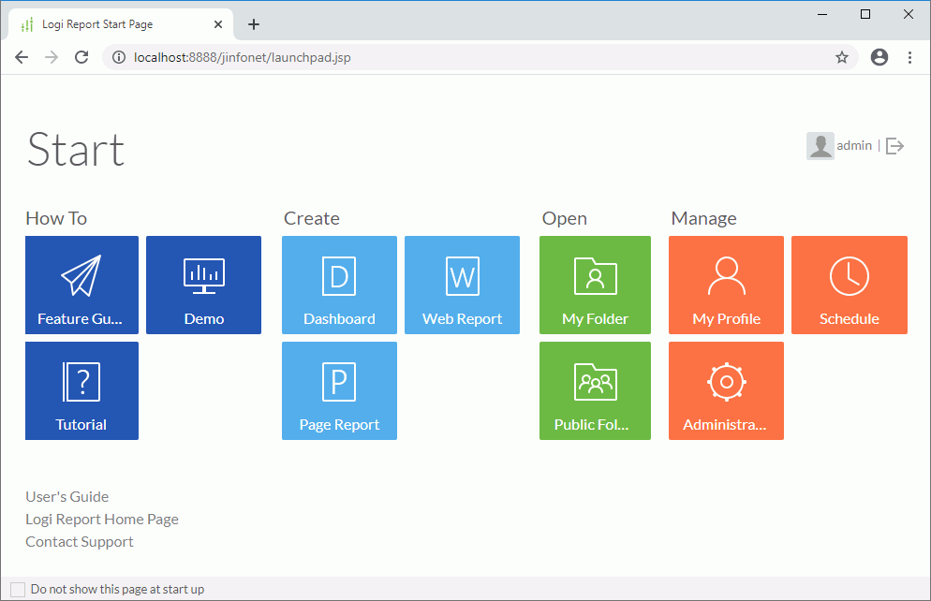Image resolution: width=931 pixels, height=601 pixels.
Task: Switch to the Logi Report Start Page tab
Action: tap(122, 24)
